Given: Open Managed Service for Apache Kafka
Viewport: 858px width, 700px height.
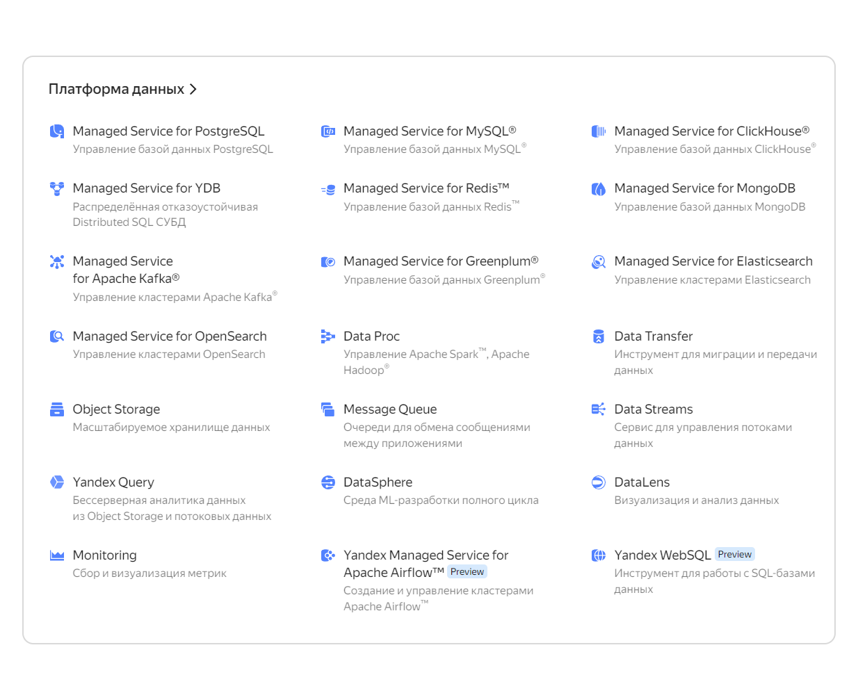Looking at the screenshot, I should (x=126, y=270).
